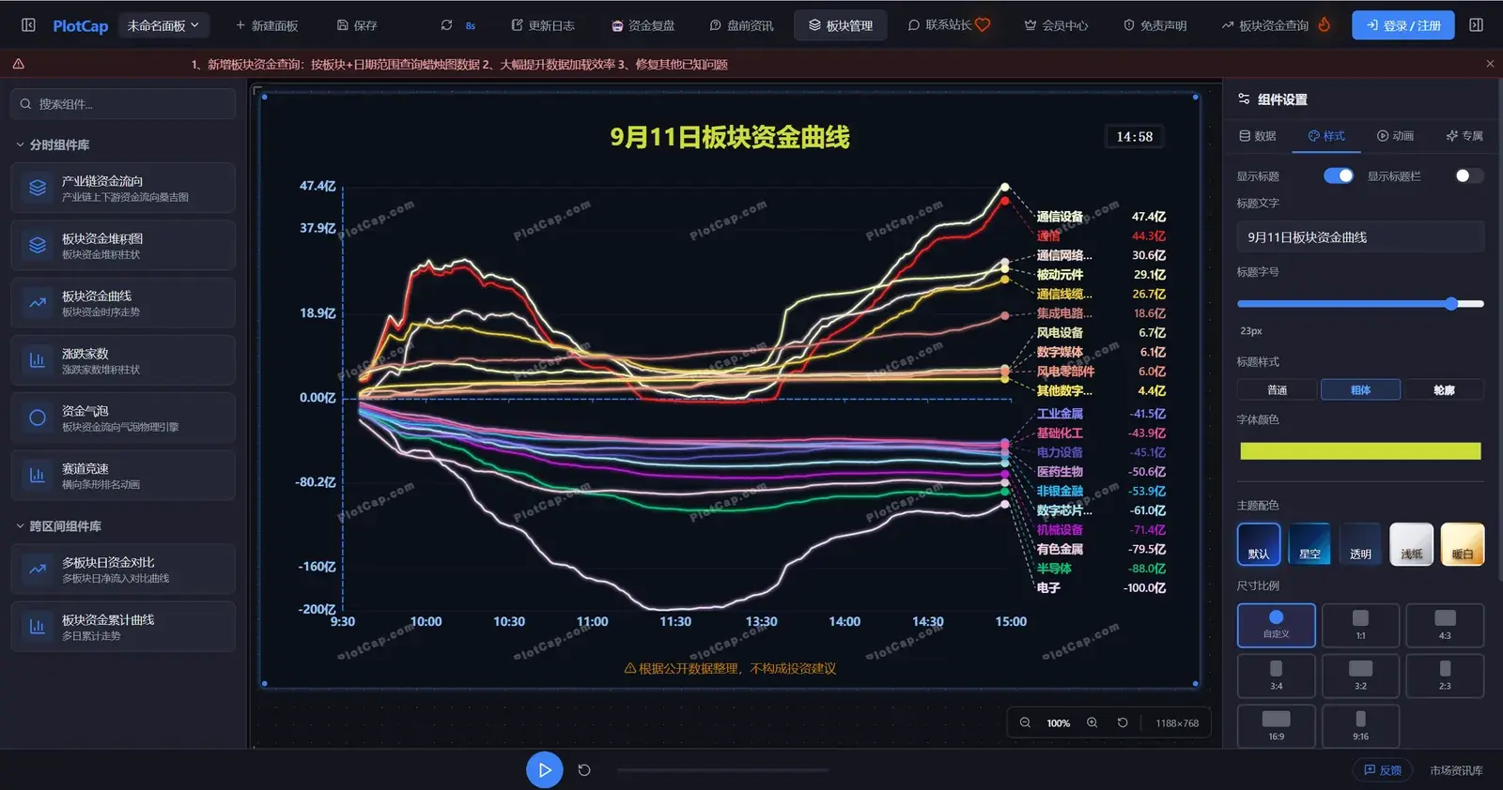This screenshot has height=790, width=1503.
Task: Select the 轮廓 title style button
Action: pyautogui.click(x=1444, y=389)
